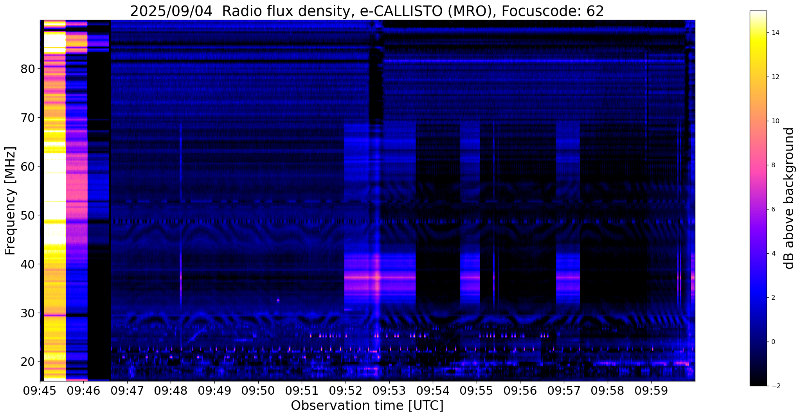Click the colorbar tick value 8
The image size is (801, 417).
pyautogui.click(x=773, y=165)
